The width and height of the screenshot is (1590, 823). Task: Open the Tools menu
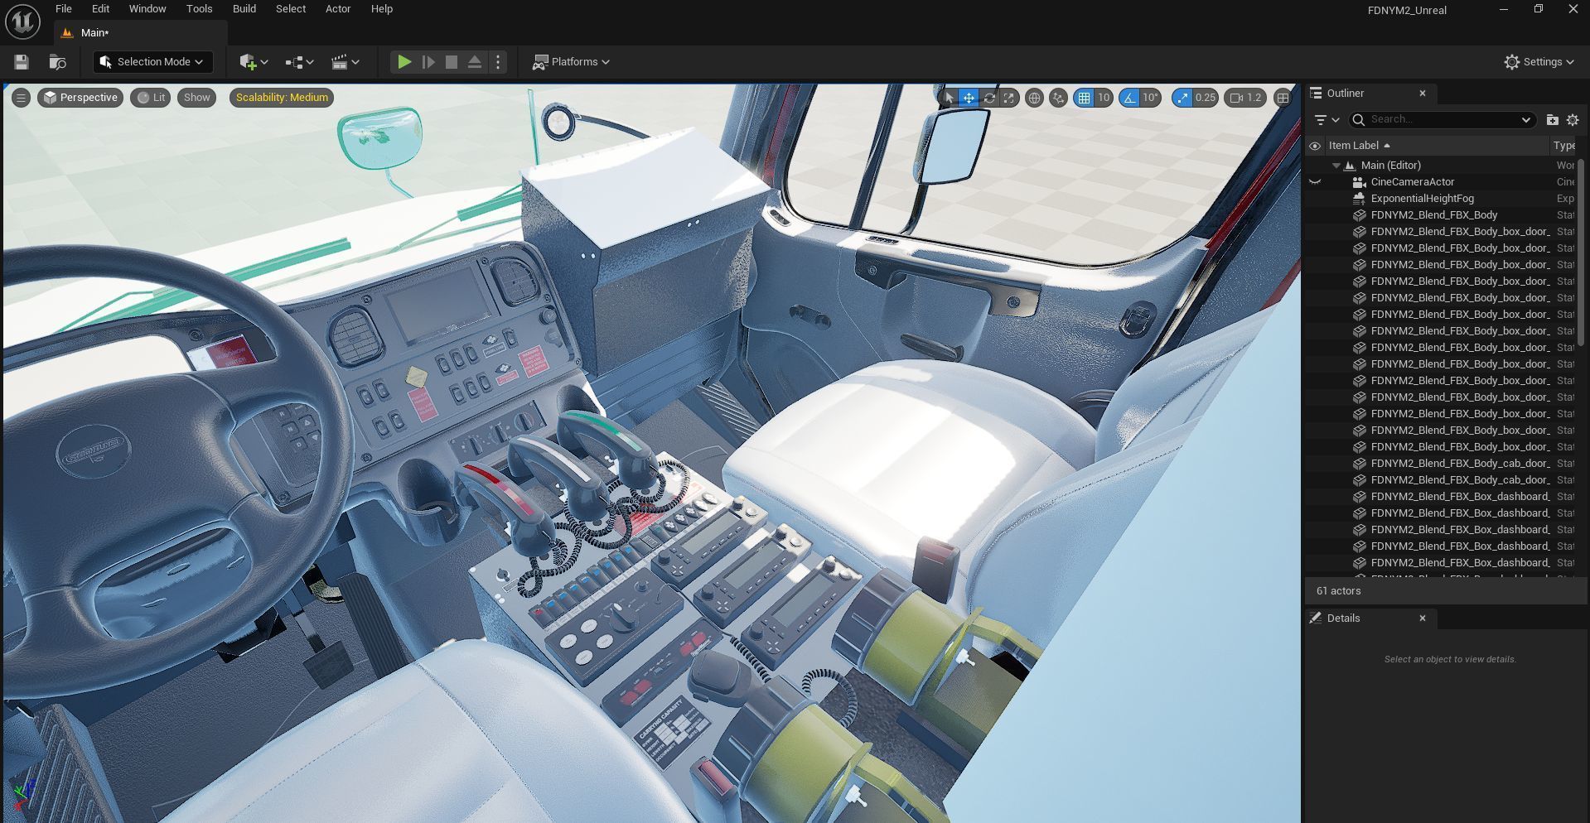(199, 9)
